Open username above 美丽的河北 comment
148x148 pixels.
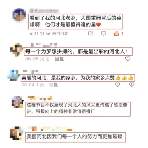[31, 72]
